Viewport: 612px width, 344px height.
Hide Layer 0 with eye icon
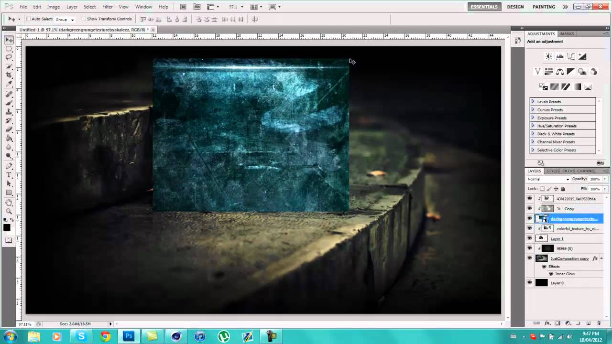click(x=529, y=283)
